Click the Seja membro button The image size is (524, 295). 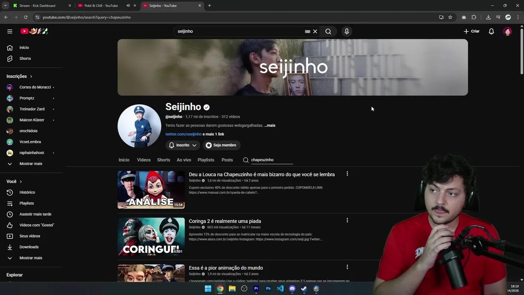(221, 145)
